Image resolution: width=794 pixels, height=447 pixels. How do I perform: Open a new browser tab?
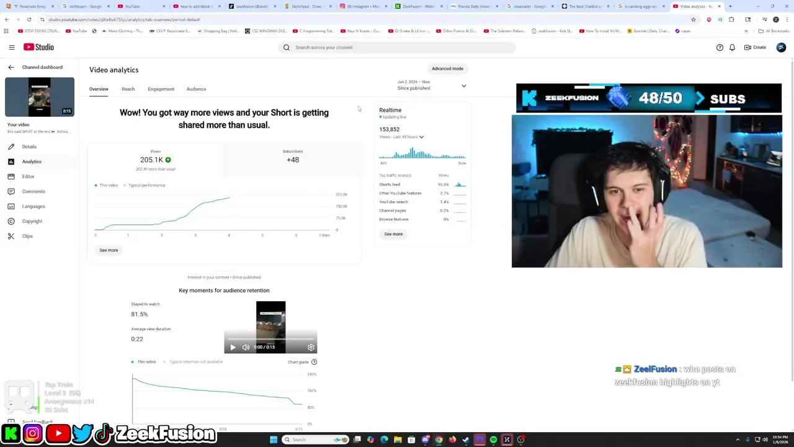(x=730, y=6)
